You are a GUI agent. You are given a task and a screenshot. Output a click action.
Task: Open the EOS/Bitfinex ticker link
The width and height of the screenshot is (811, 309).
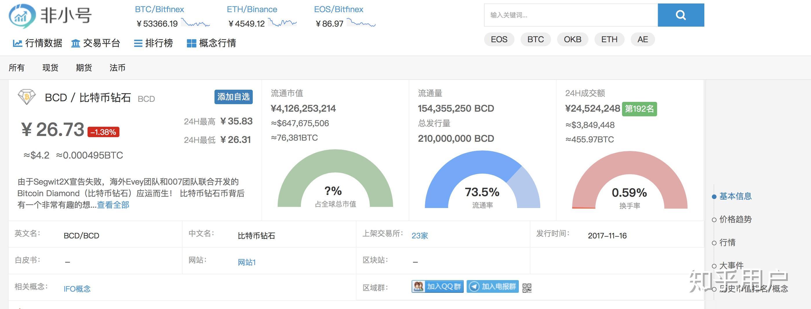coord(339,10)
